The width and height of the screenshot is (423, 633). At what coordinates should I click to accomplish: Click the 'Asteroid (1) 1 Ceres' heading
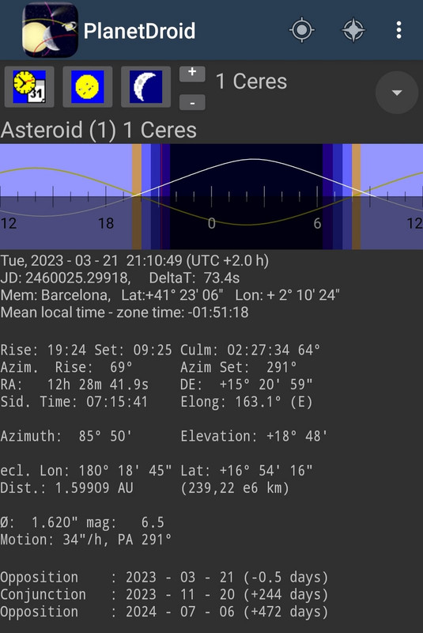(x=99, y=131)
